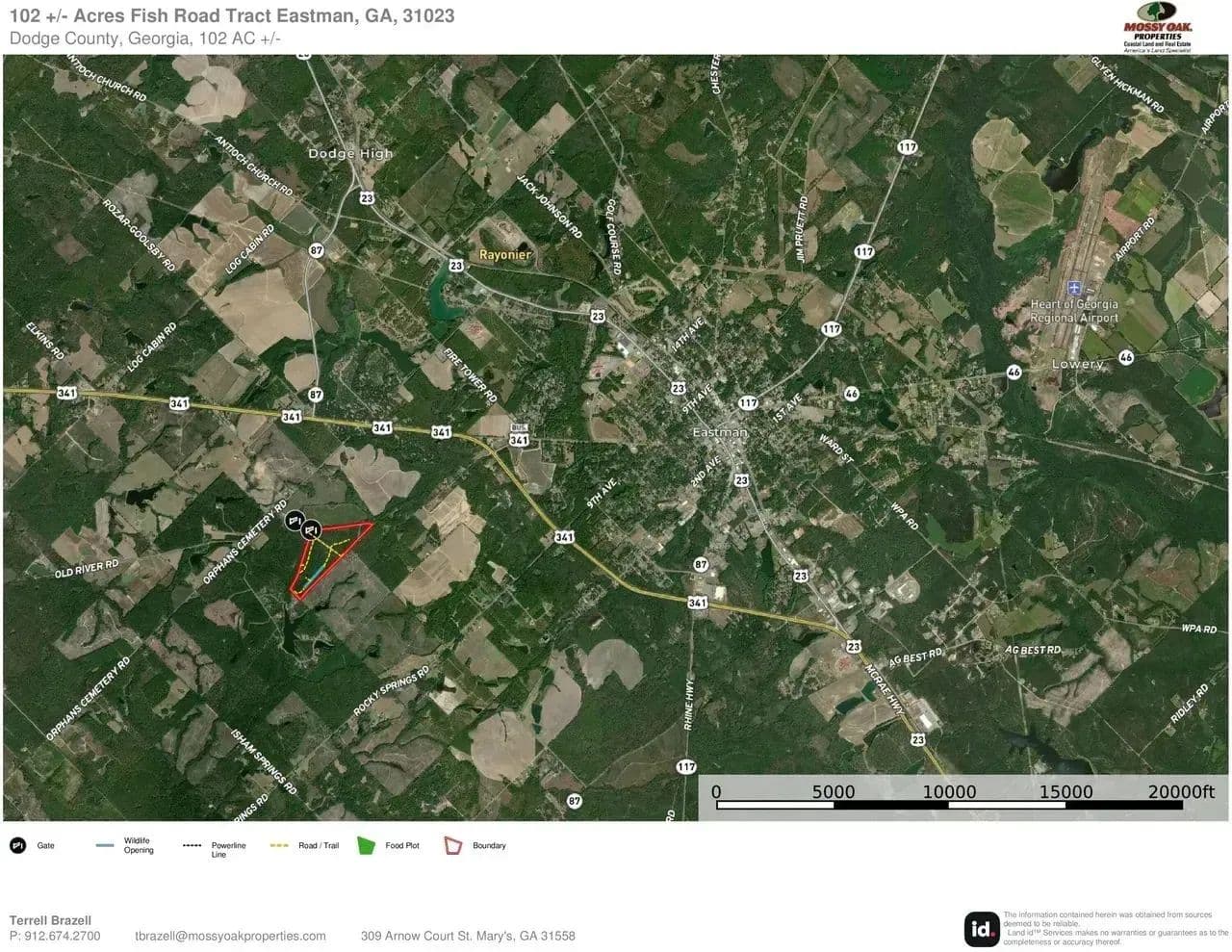Click the blue Wildlife Opening legend line

105,846
